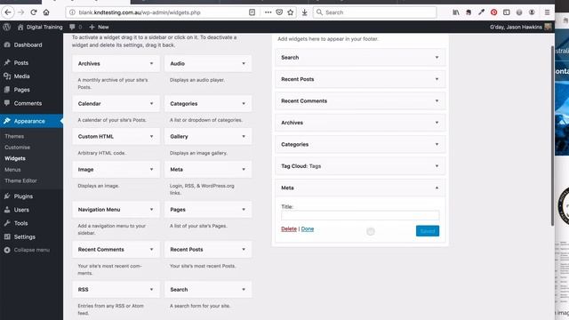The height and width of the screenshot is (320, 569).
Task: Expand footer Search widget arrow
Action: coord(437,57)
